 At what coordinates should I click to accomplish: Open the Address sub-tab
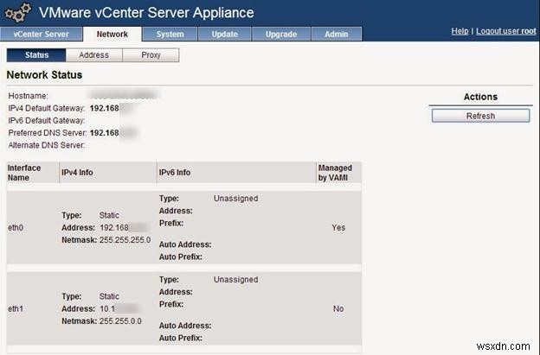94,55
